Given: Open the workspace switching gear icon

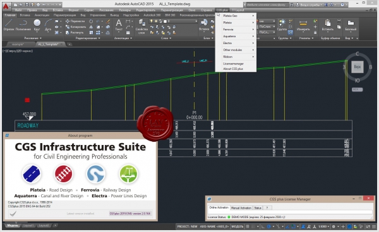Looking at the screenshot, I should point(334,226).
